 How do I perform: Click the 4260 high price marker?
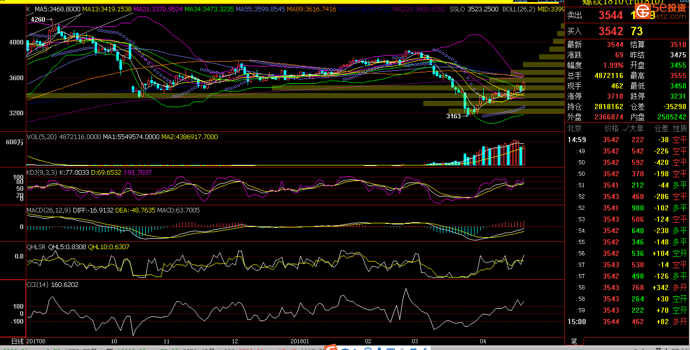pyautogui.click(x=38, y=20)
